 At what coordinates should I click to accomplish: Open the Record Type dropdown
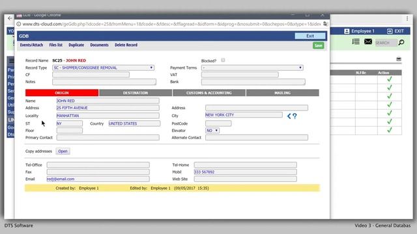[x=103, y=68]
